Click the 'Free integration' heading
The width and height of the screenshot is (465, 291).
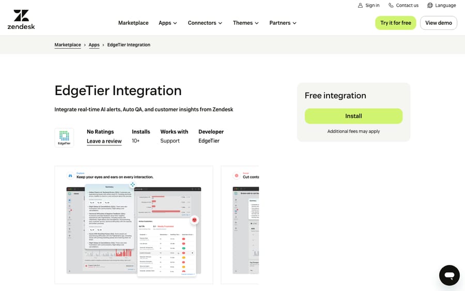(x=335, y=96)
